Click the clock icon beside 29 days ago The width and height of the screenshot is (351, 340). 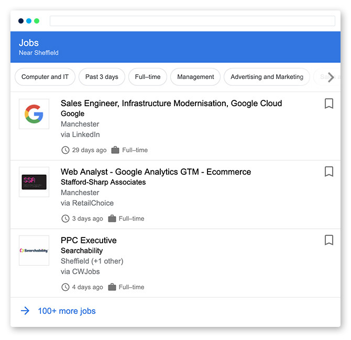tap(65, 150)
